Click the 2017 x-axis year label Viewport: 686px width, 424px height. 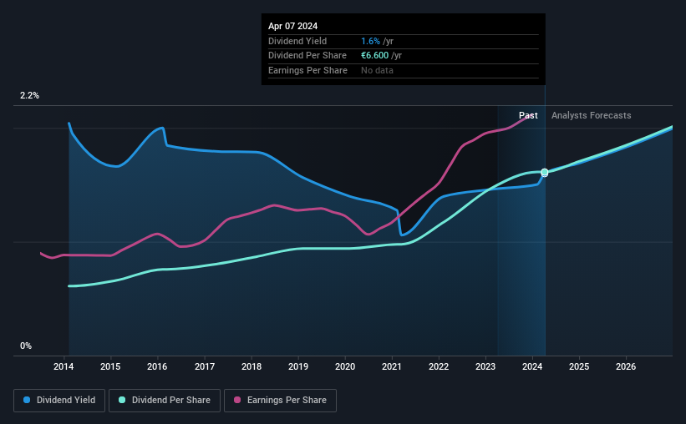click(x=205, y=366)
